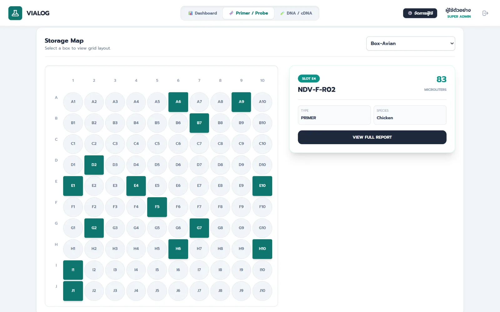Select occupied slot I1

73,270
